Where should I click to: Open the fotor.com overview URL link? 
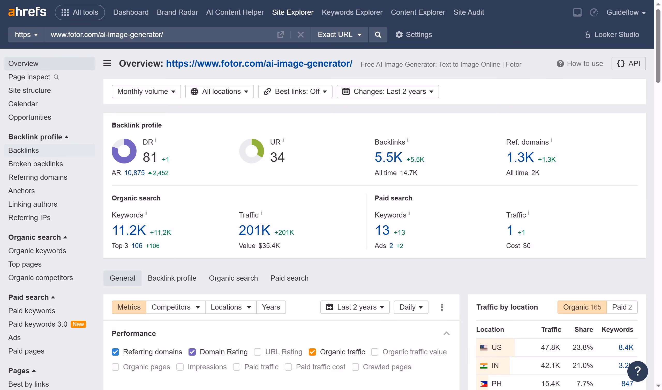point(259,63)
